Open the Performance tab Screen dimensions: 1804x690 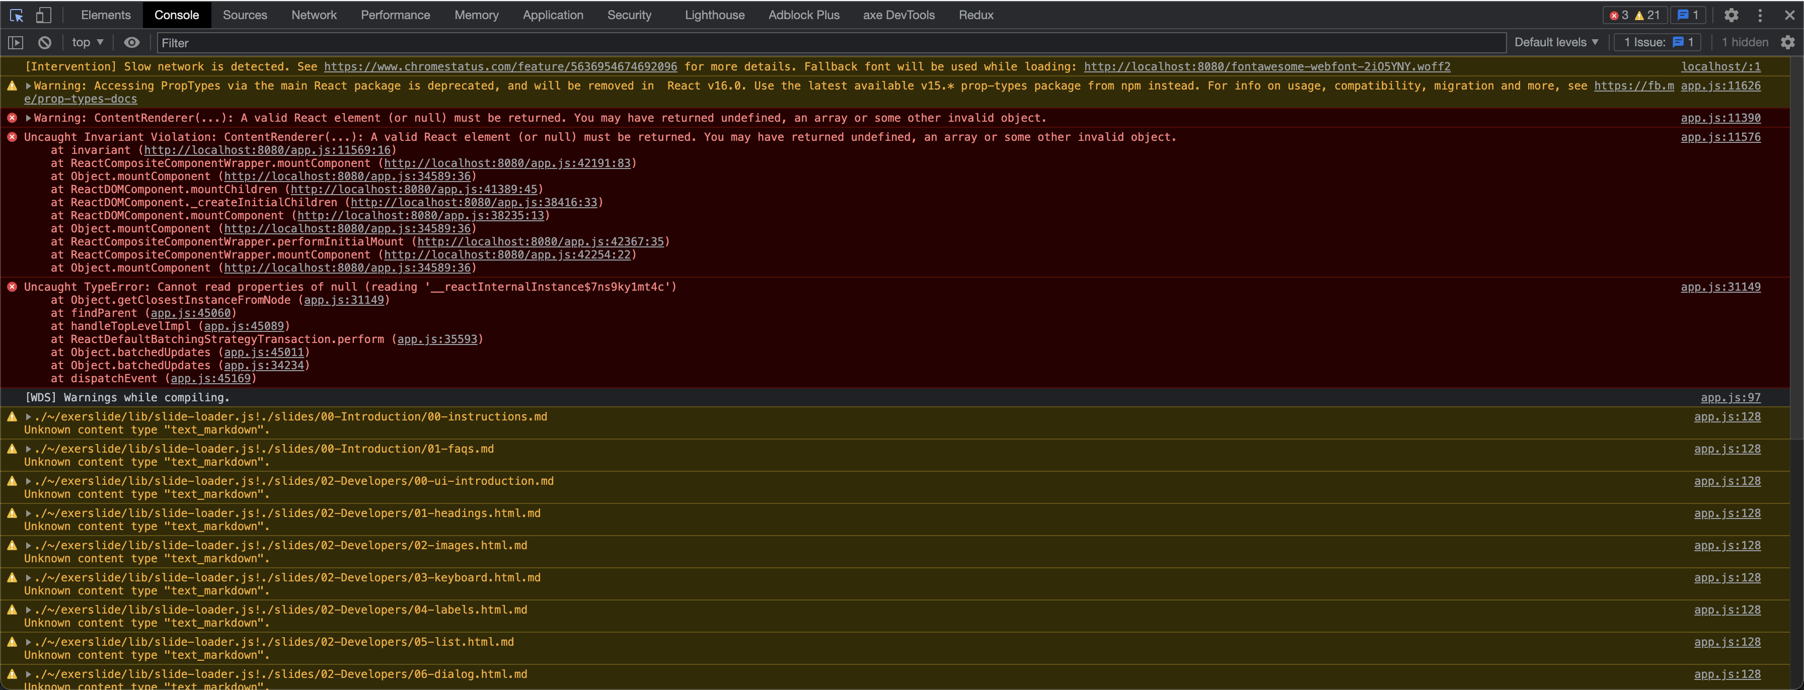(x=395, y=15)
